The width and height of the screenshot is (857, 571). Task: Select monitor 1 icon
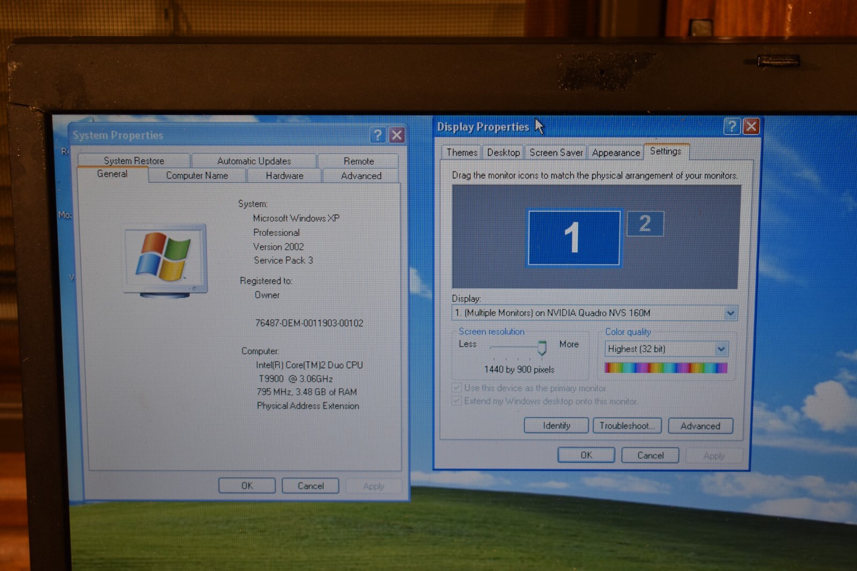[x=574, y=238]
